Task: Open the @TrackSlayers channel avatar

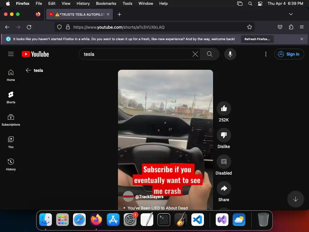Action: tap(128, 196)
